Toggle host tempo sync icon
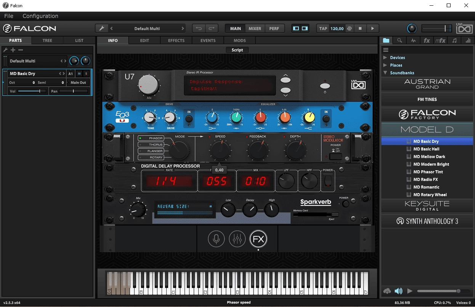 pyautogui.click(x=349, y=29)
